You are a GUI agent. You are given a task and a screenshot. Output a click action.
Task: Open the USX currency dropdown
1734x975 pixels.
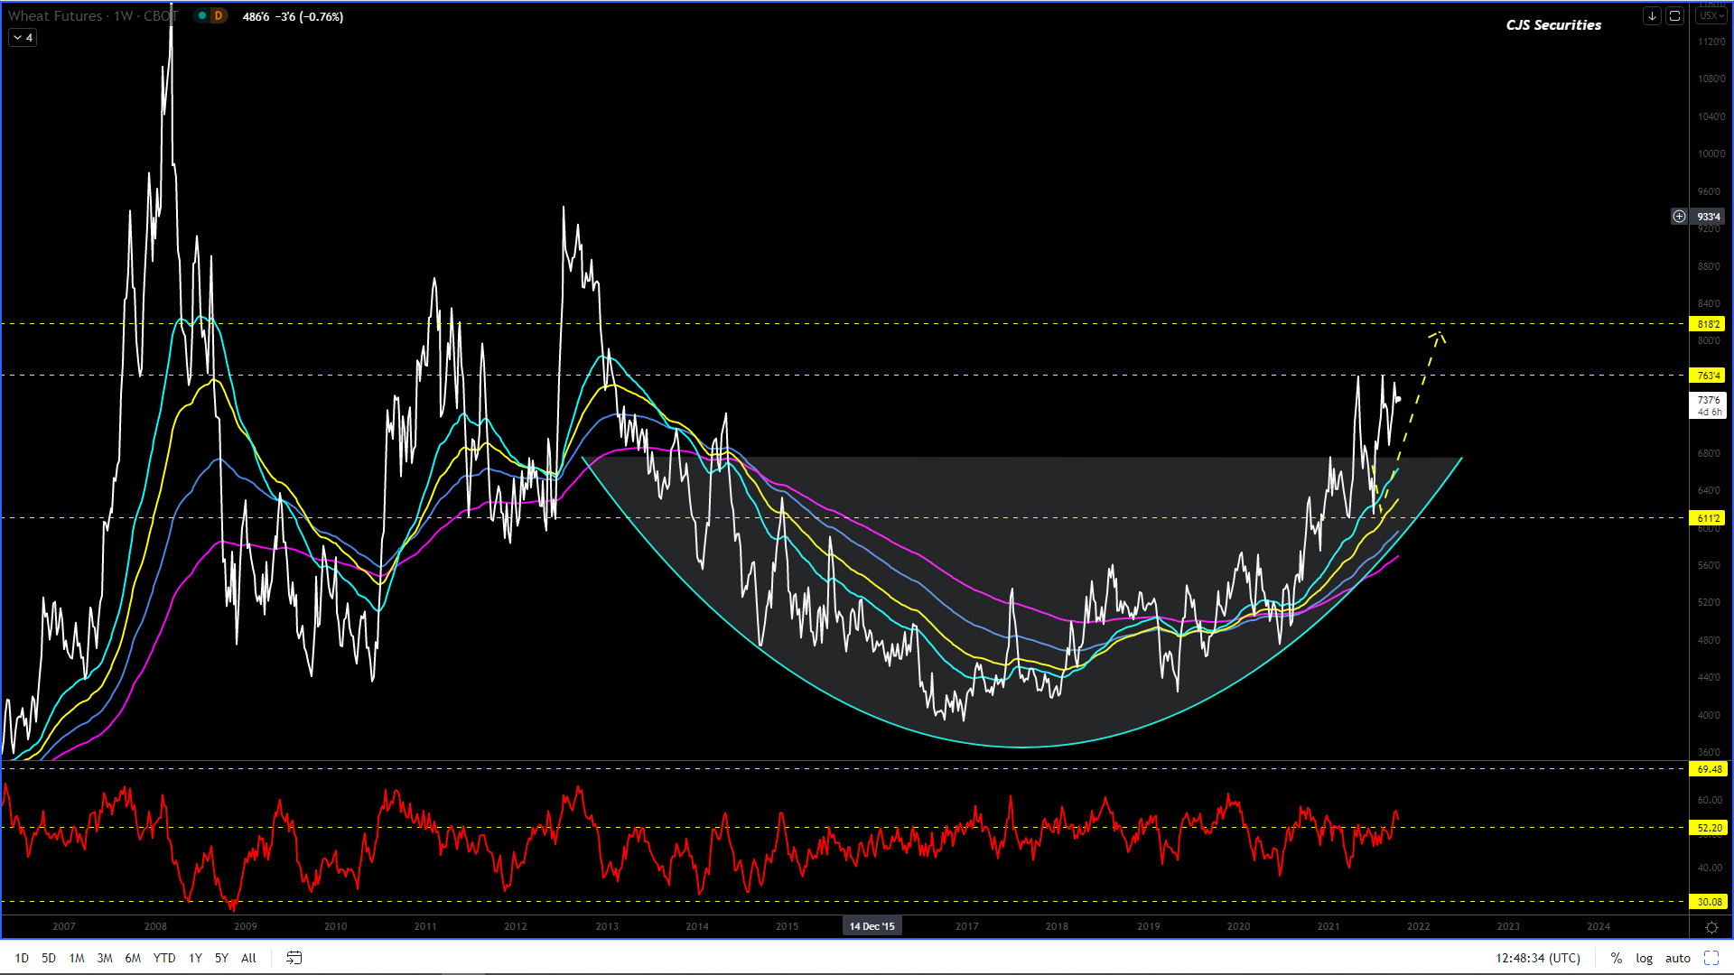click(1711, 16)
